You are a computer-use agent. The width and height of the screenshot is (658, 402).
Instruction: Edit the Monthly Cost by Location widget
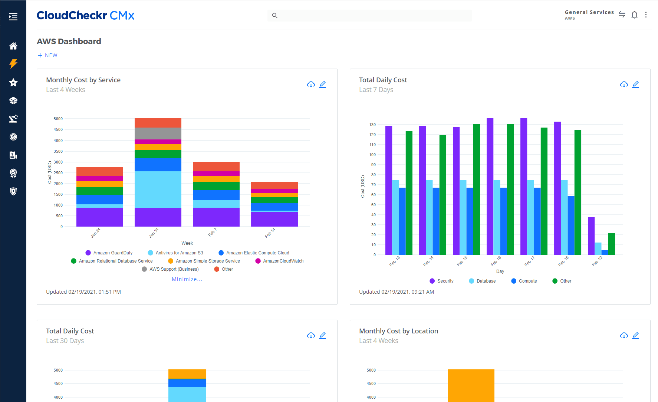[636, 336]
